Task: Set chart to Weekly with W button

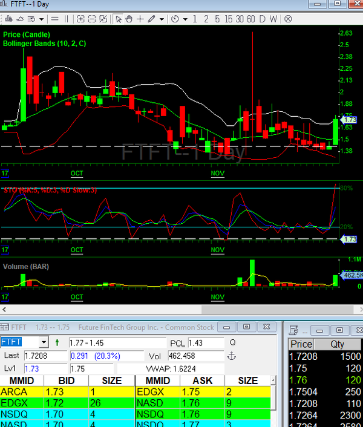Action: coord(273,19)
